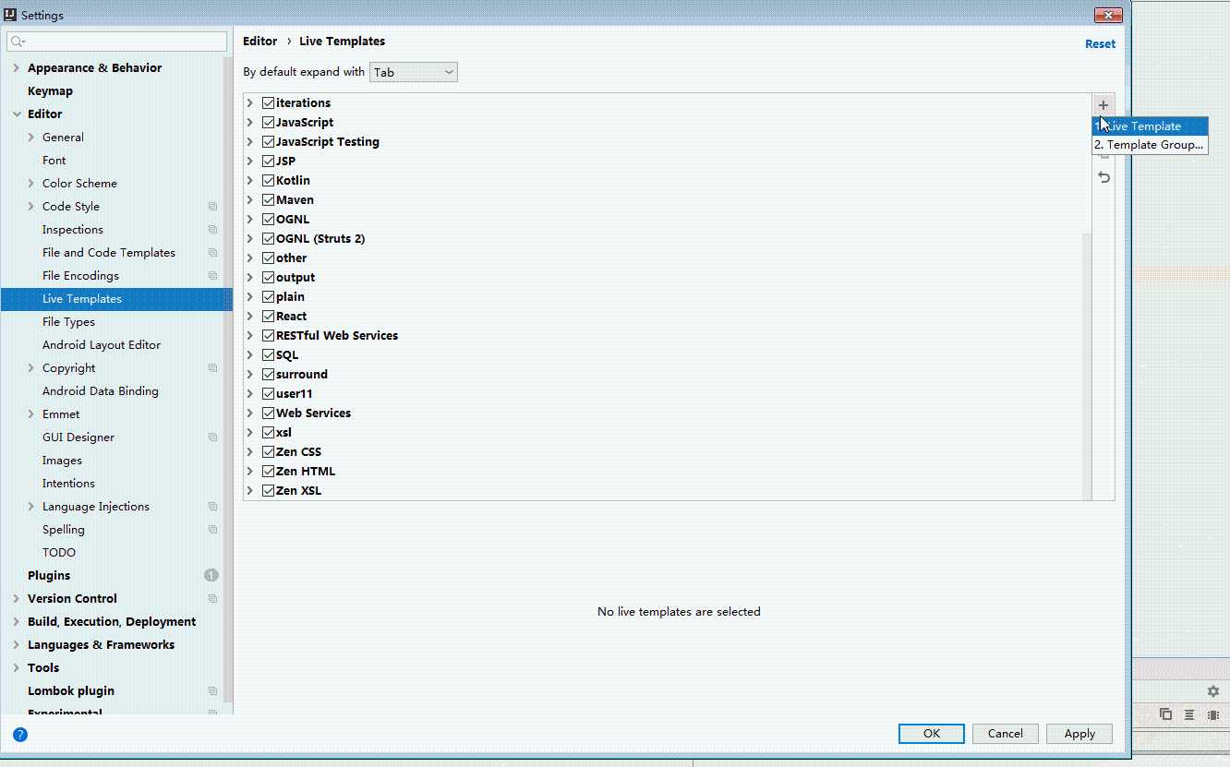Uncheck the React template group
1230x767 pixels.
click(268, 316)
